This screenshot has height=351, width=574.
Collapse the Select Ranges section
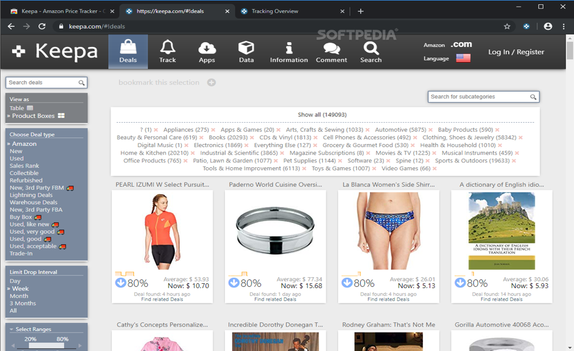(x=31, y=330)
